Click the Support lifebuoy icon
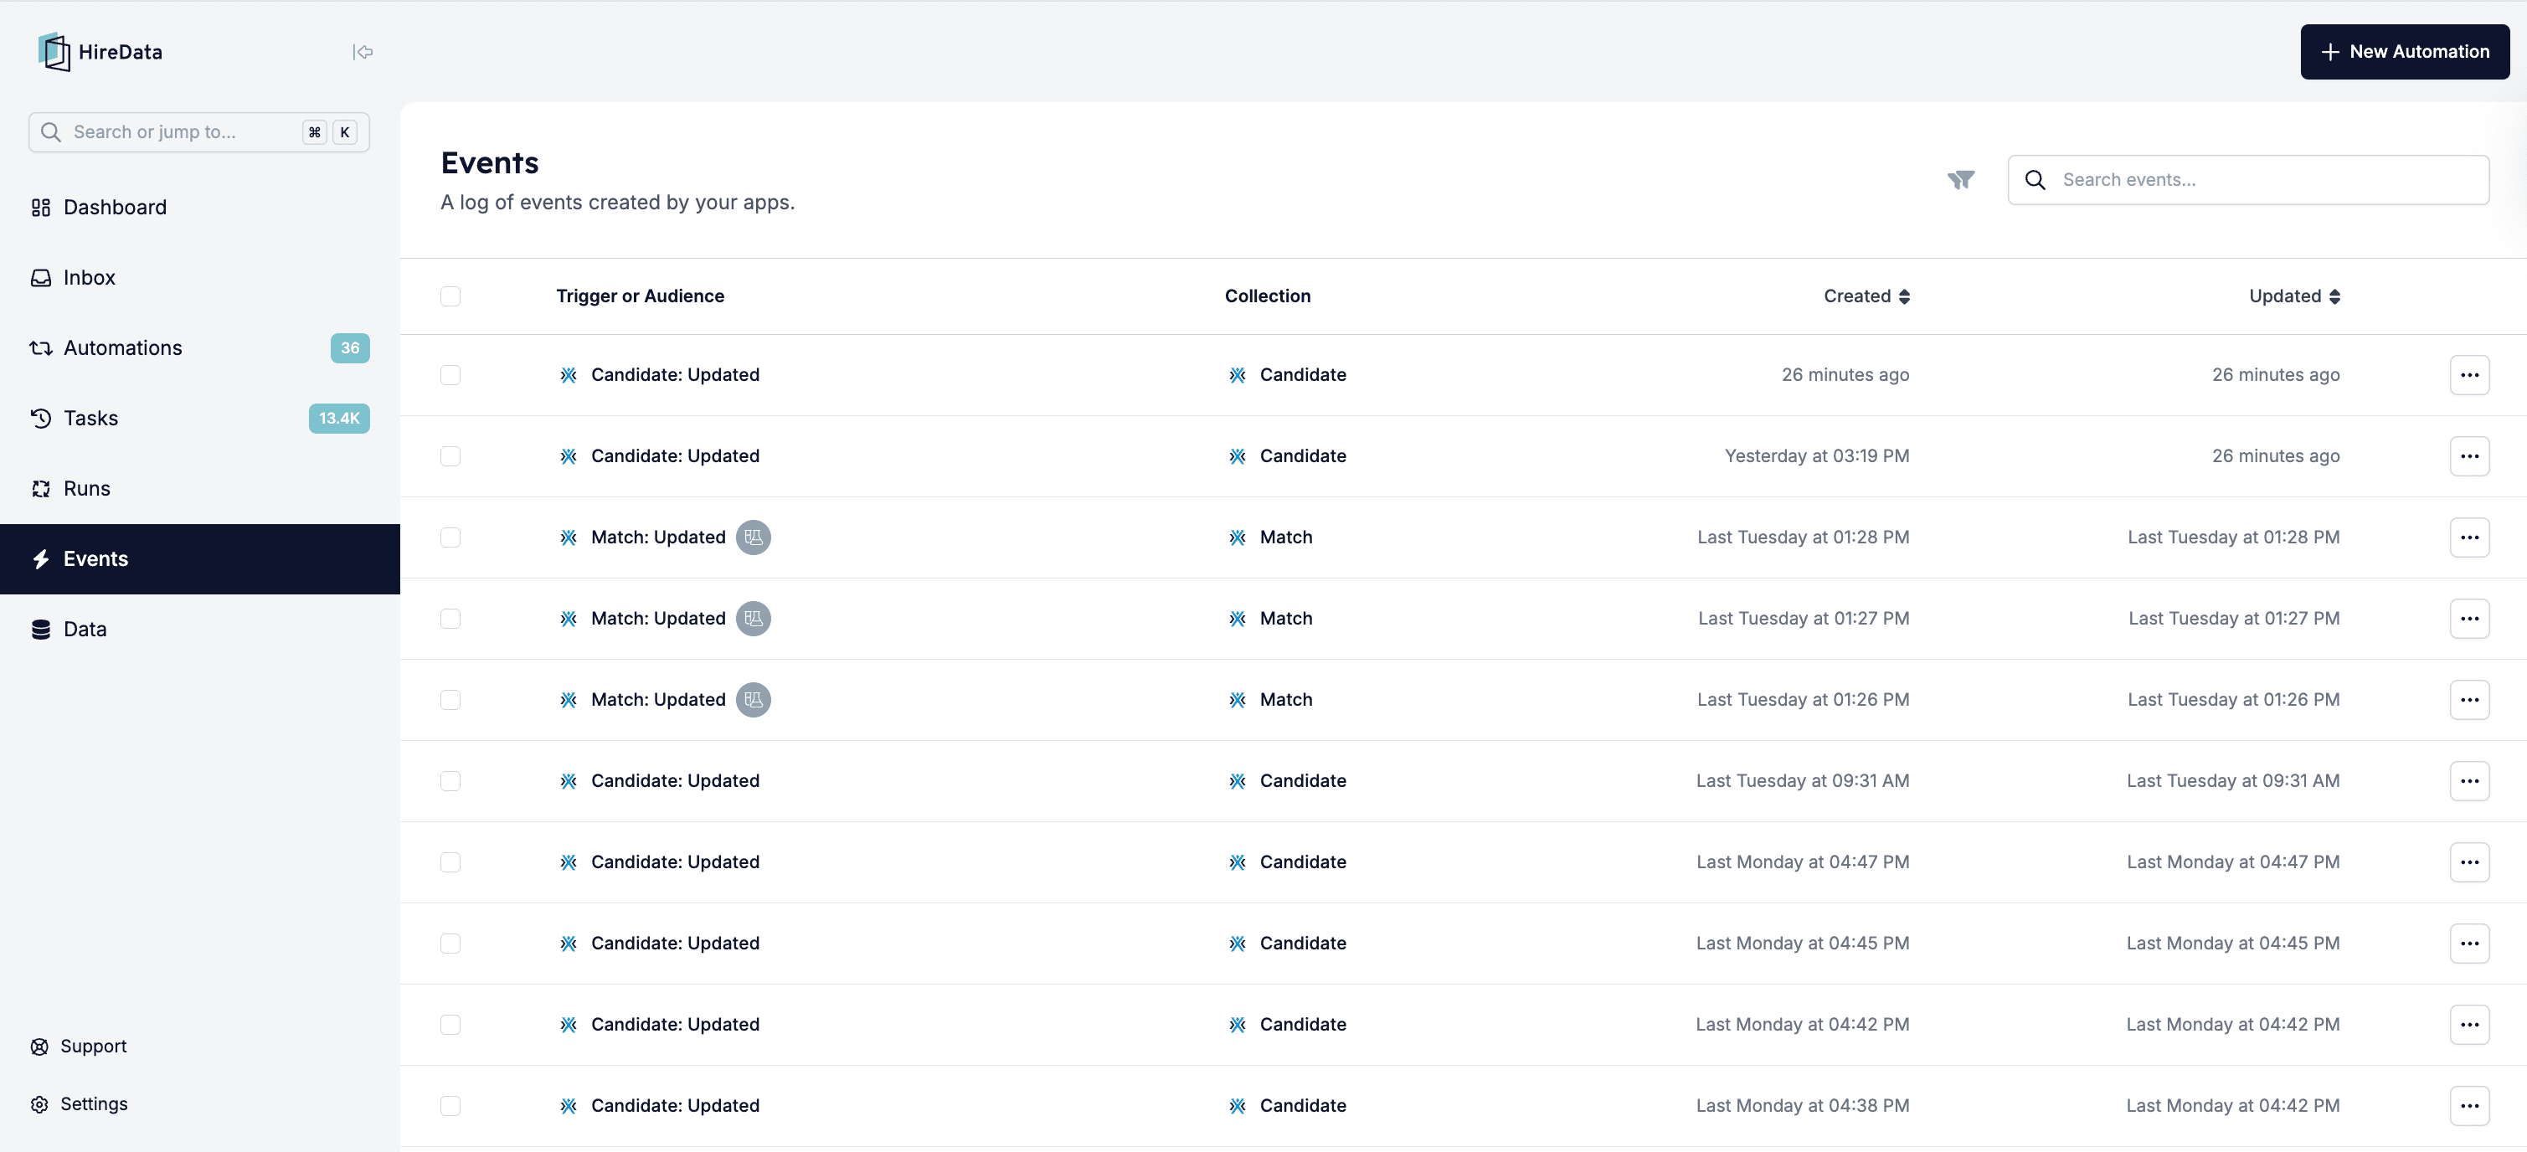This screenshot has height=1152, width=2527. (39, 1047)
